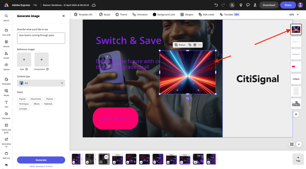Open Templates panel
This screenshot has height=169, width=306.
(6, 81)
